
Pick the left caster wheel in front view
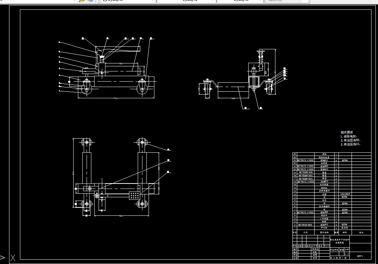point(86,88)
